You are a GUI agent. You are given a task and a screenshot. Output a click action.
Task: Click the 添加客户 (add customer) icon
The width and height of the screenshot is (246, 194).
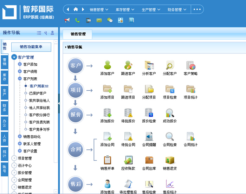(x=107, y=65)
